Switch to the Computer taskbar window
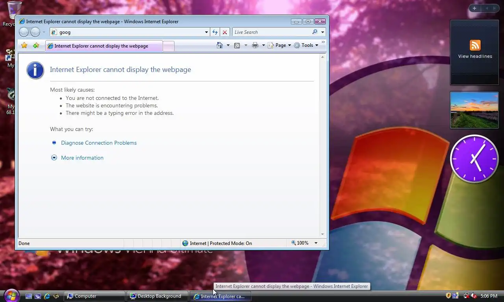This screenshot has width=504, height=302. coord(94,296)
